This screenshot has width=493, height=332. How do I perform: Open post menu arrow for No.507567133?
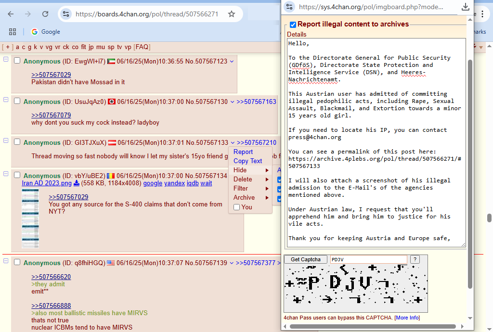tap(233, 142)
